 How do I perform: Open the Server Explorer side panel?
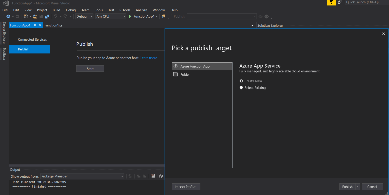4,33
